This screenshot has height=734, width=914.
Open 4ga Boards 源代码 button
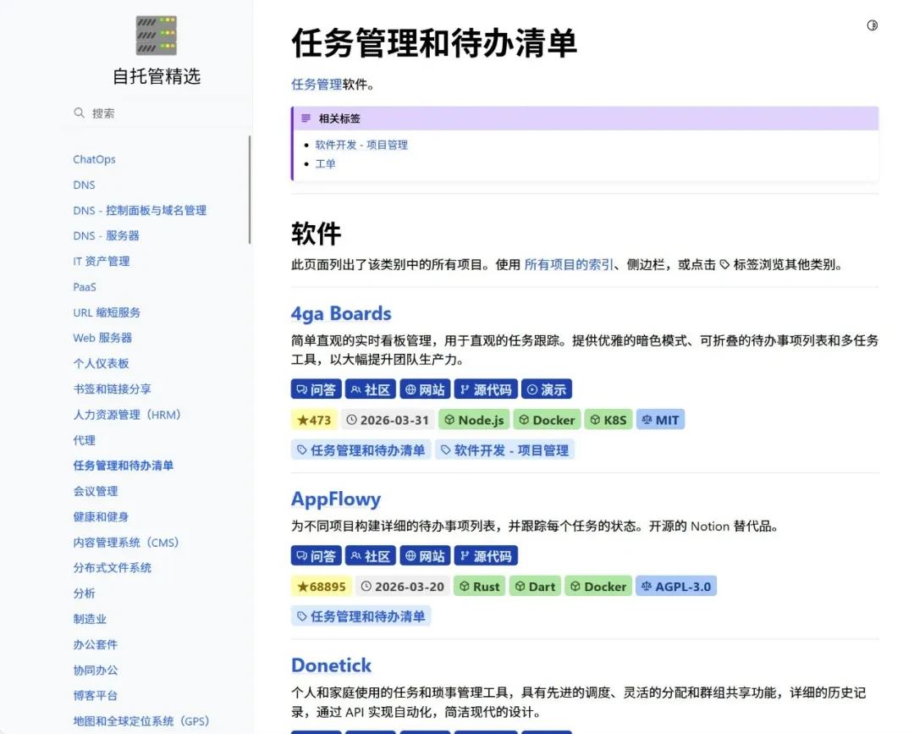[x=486, y=389]
